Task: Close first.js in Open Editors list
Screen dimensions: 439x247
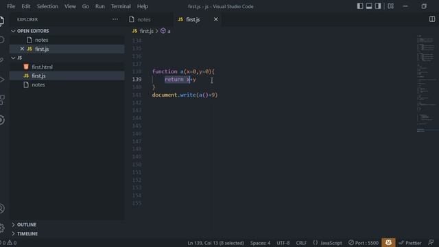Action: point(22,49)
